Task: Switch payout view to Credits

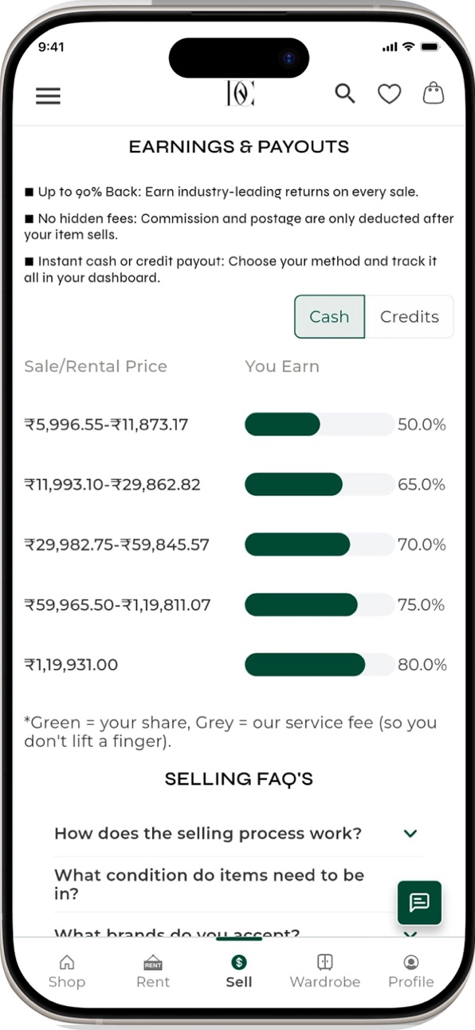Action: tap(409, 317)
